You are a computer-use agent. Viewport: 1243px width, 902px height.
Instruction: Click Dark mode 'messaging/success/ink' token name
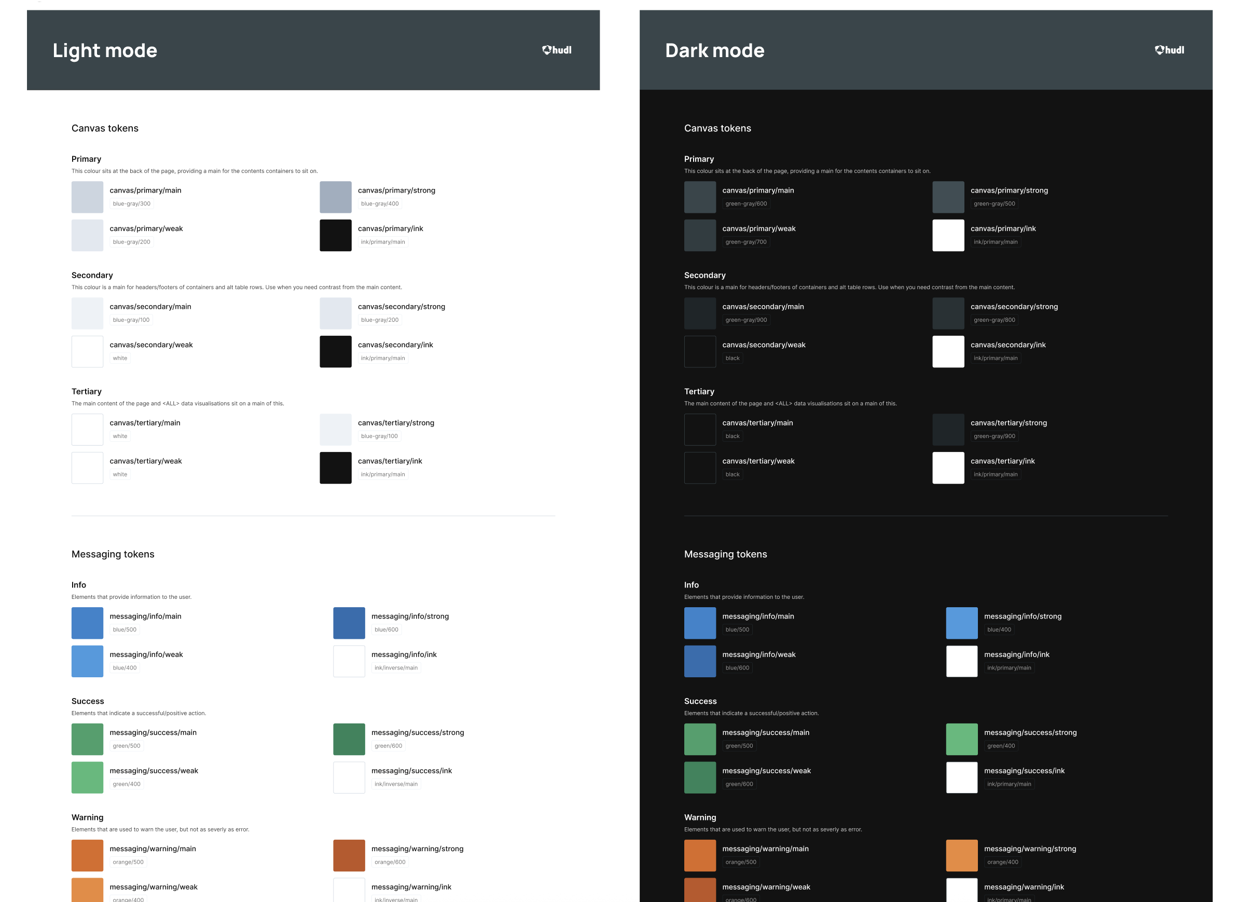pos(1024,771)
